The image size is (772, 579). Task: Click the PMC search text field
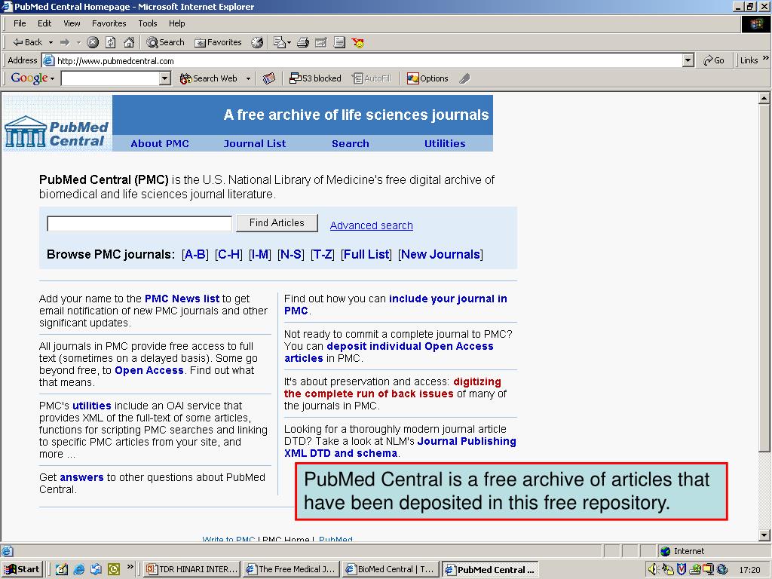pyautogui.click(x=139, y=223)
